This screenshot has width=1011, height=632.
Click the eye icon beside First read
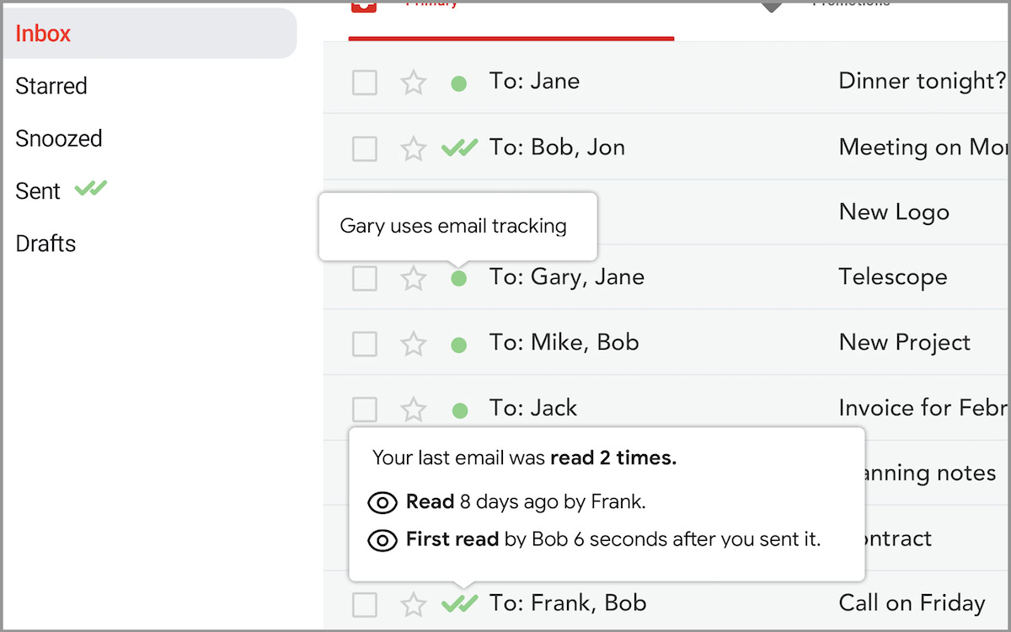[x=382, y=540]
